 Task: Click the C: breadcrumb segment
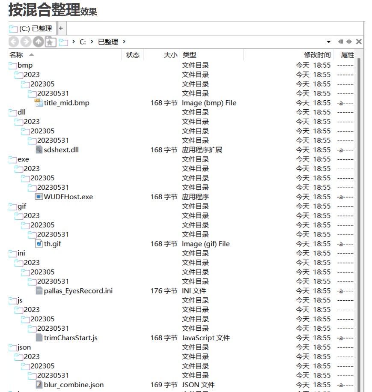(x=83, y=42)
